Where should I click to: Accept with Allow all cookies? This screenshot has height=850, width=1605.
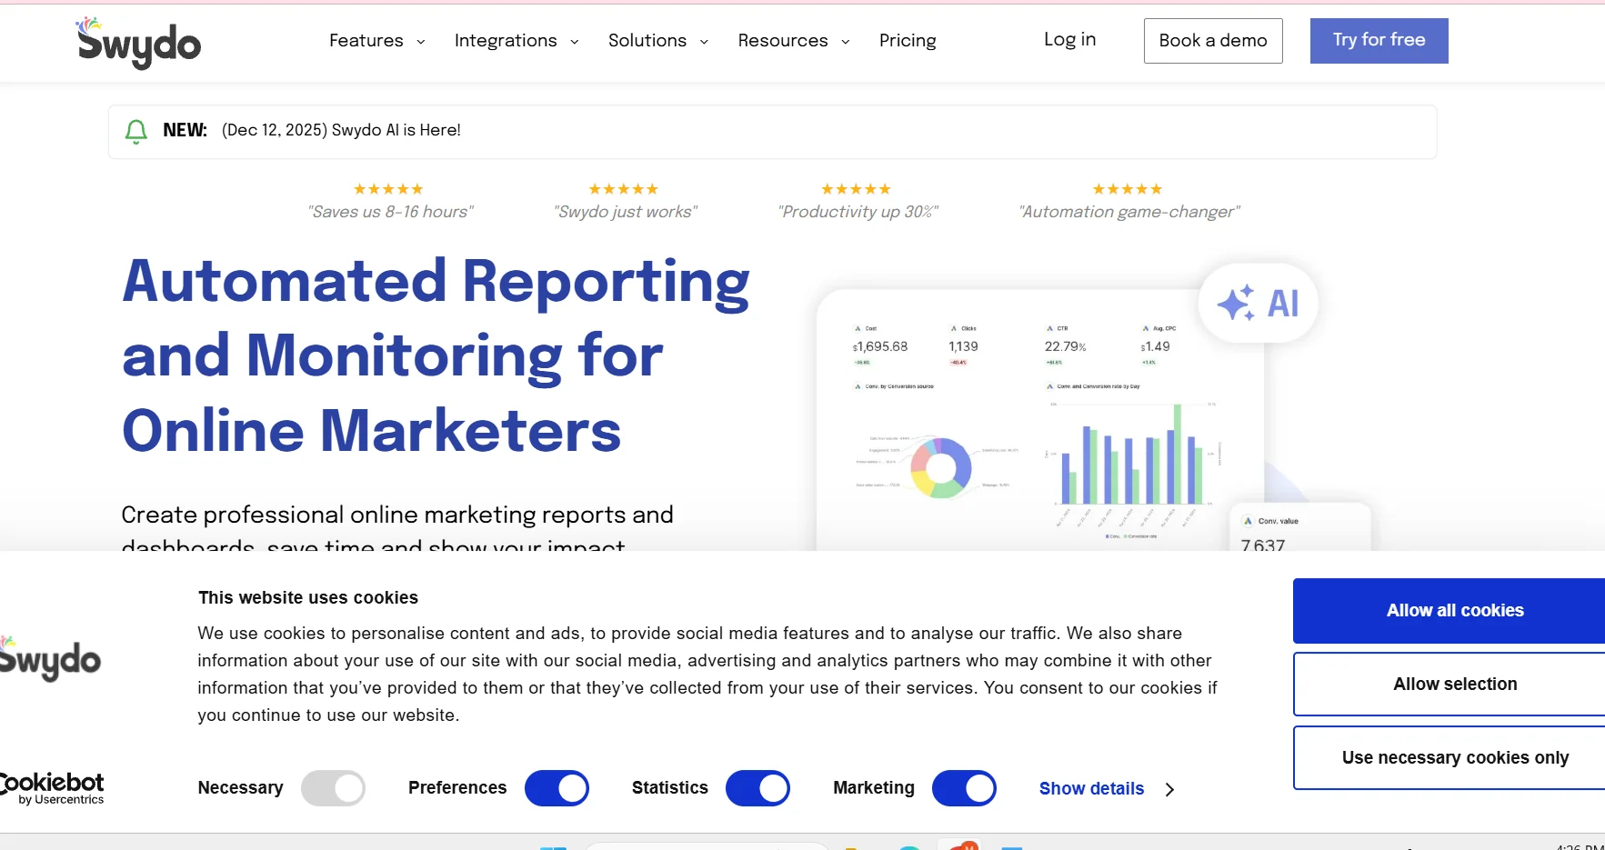(1450, 611)
